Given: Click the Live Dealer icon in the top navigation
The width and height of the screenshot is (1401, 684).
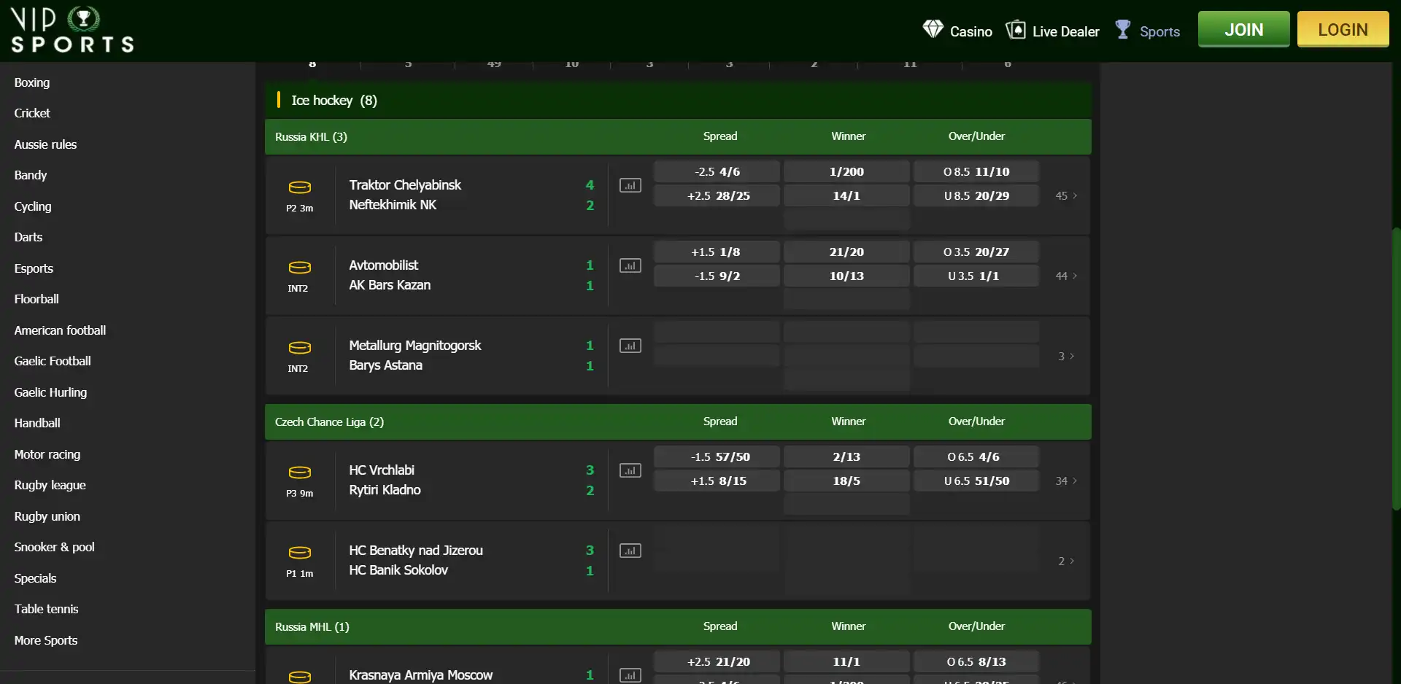Looking at the screenshot, I should (1015, 29).
